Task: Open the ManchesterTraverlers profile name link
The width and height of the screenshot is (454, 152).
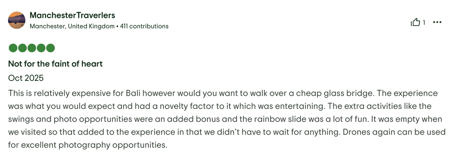Action: [x=72, y=16]
